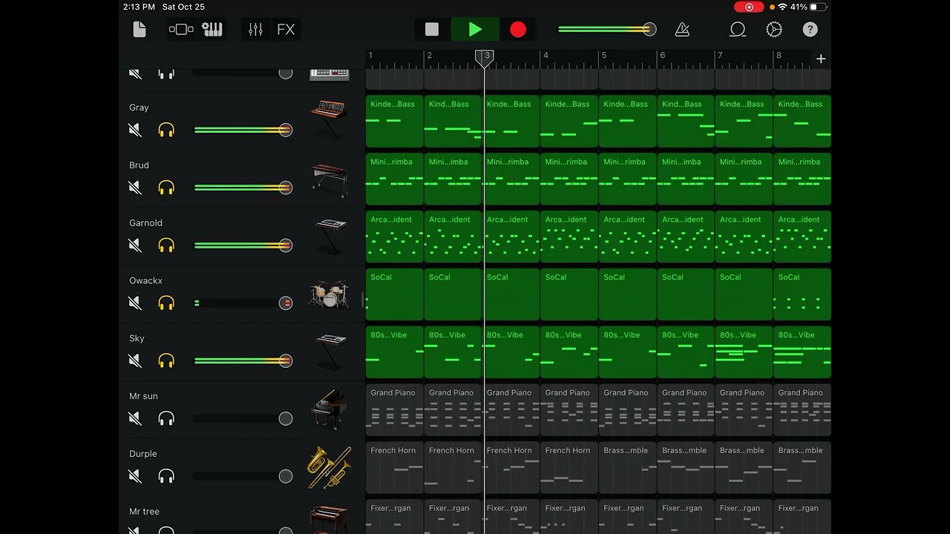950x534 pixels.
Task: Toggle the metronome
Action: [x=682, y=30]
